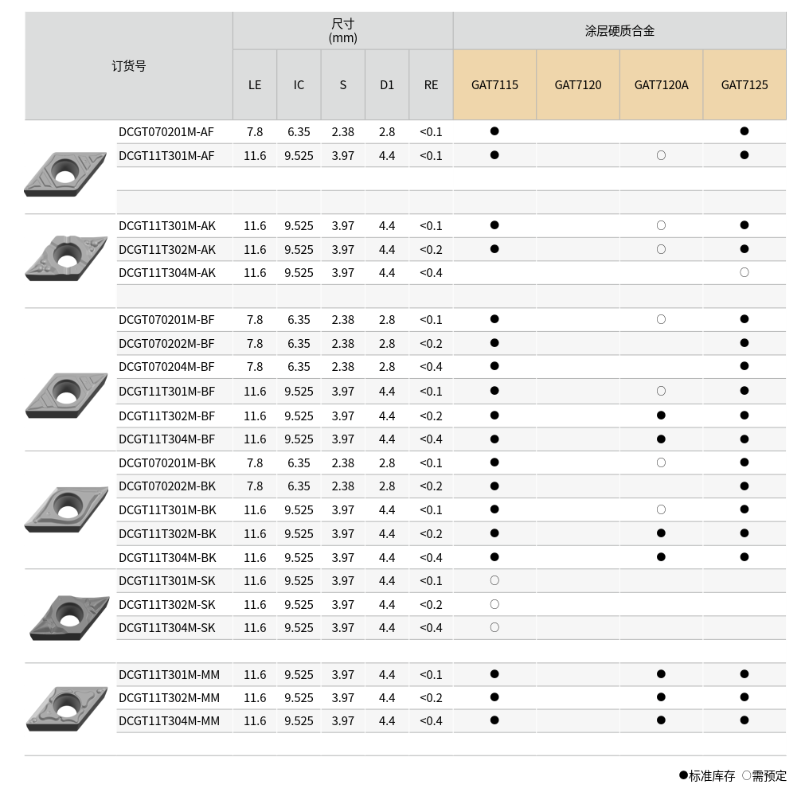Image resolution: width=805 pixels, height=796 pixels.
Task: Open order number DCGT11T304M-MM
Action: point(169,721)
